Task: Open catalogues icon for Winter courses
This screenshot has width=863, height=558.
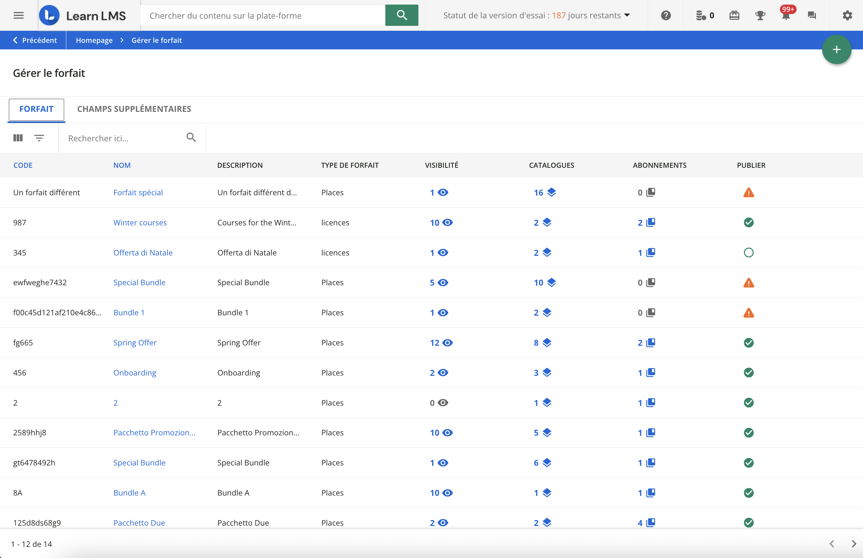Action: [547, 222]
